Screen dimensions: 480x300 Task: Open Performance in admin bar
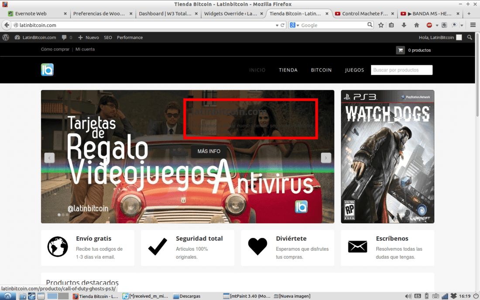click(130, 37)
